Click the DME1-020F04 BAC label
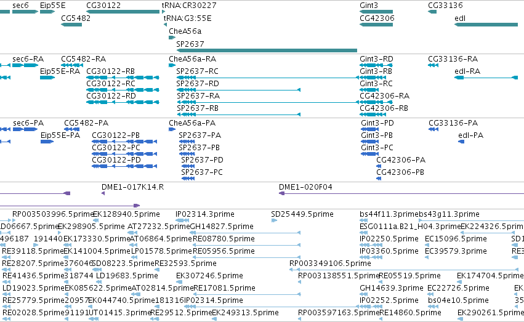The width and height of the screenshot is (524, 322). [x=305, y=187]
